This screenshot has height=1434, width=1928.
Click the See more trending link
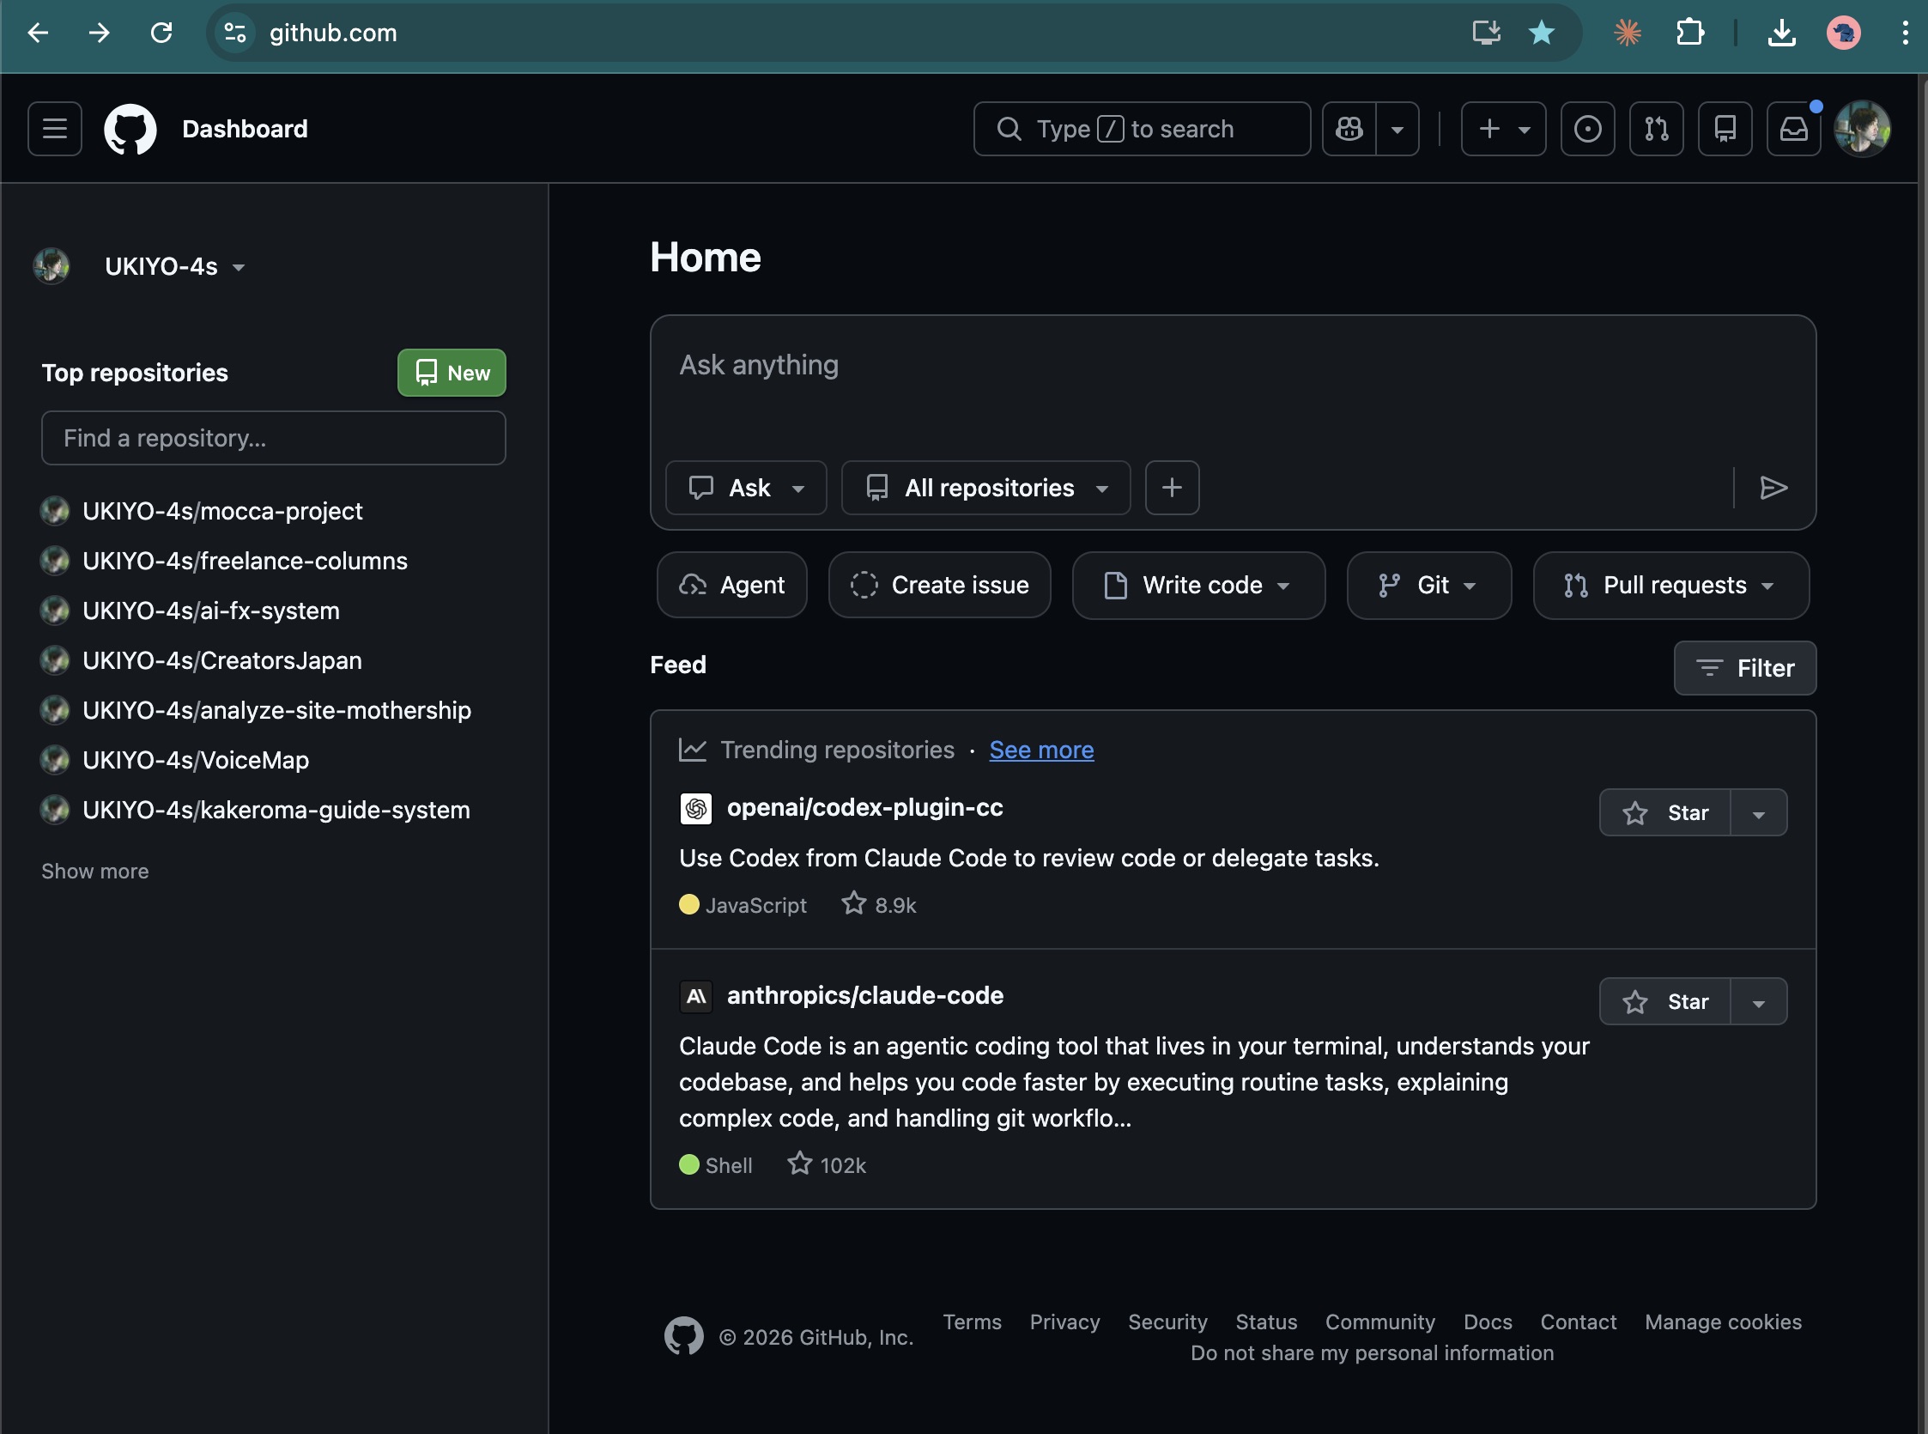tap(1041, 750)
